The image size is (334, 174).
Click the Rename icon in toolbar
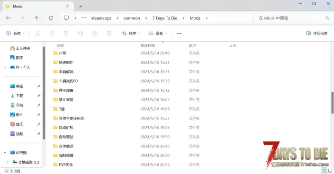[x=81, y=33]
